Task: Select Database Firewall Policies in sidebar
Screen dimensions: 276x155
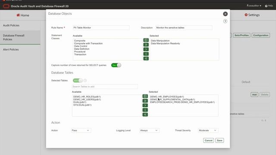Action: (20, 37)
